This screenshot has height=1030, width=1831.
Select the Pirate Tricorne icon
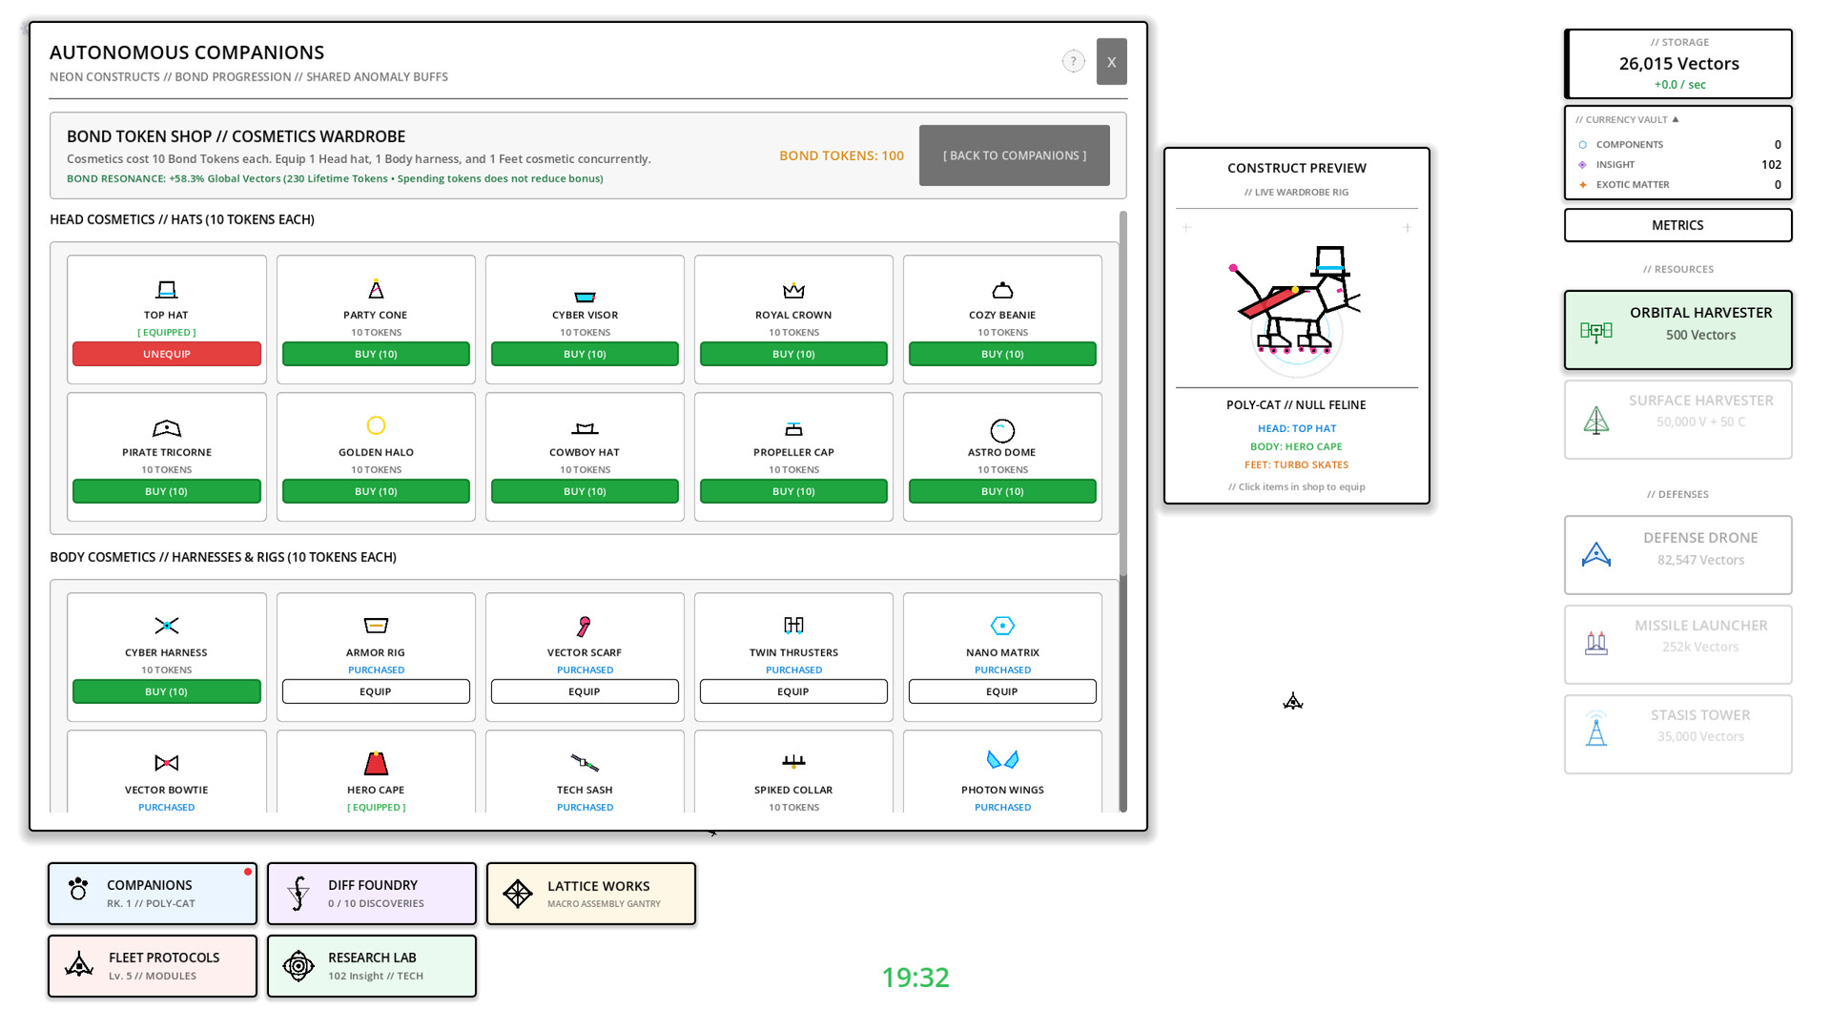(x=166, y=428)
